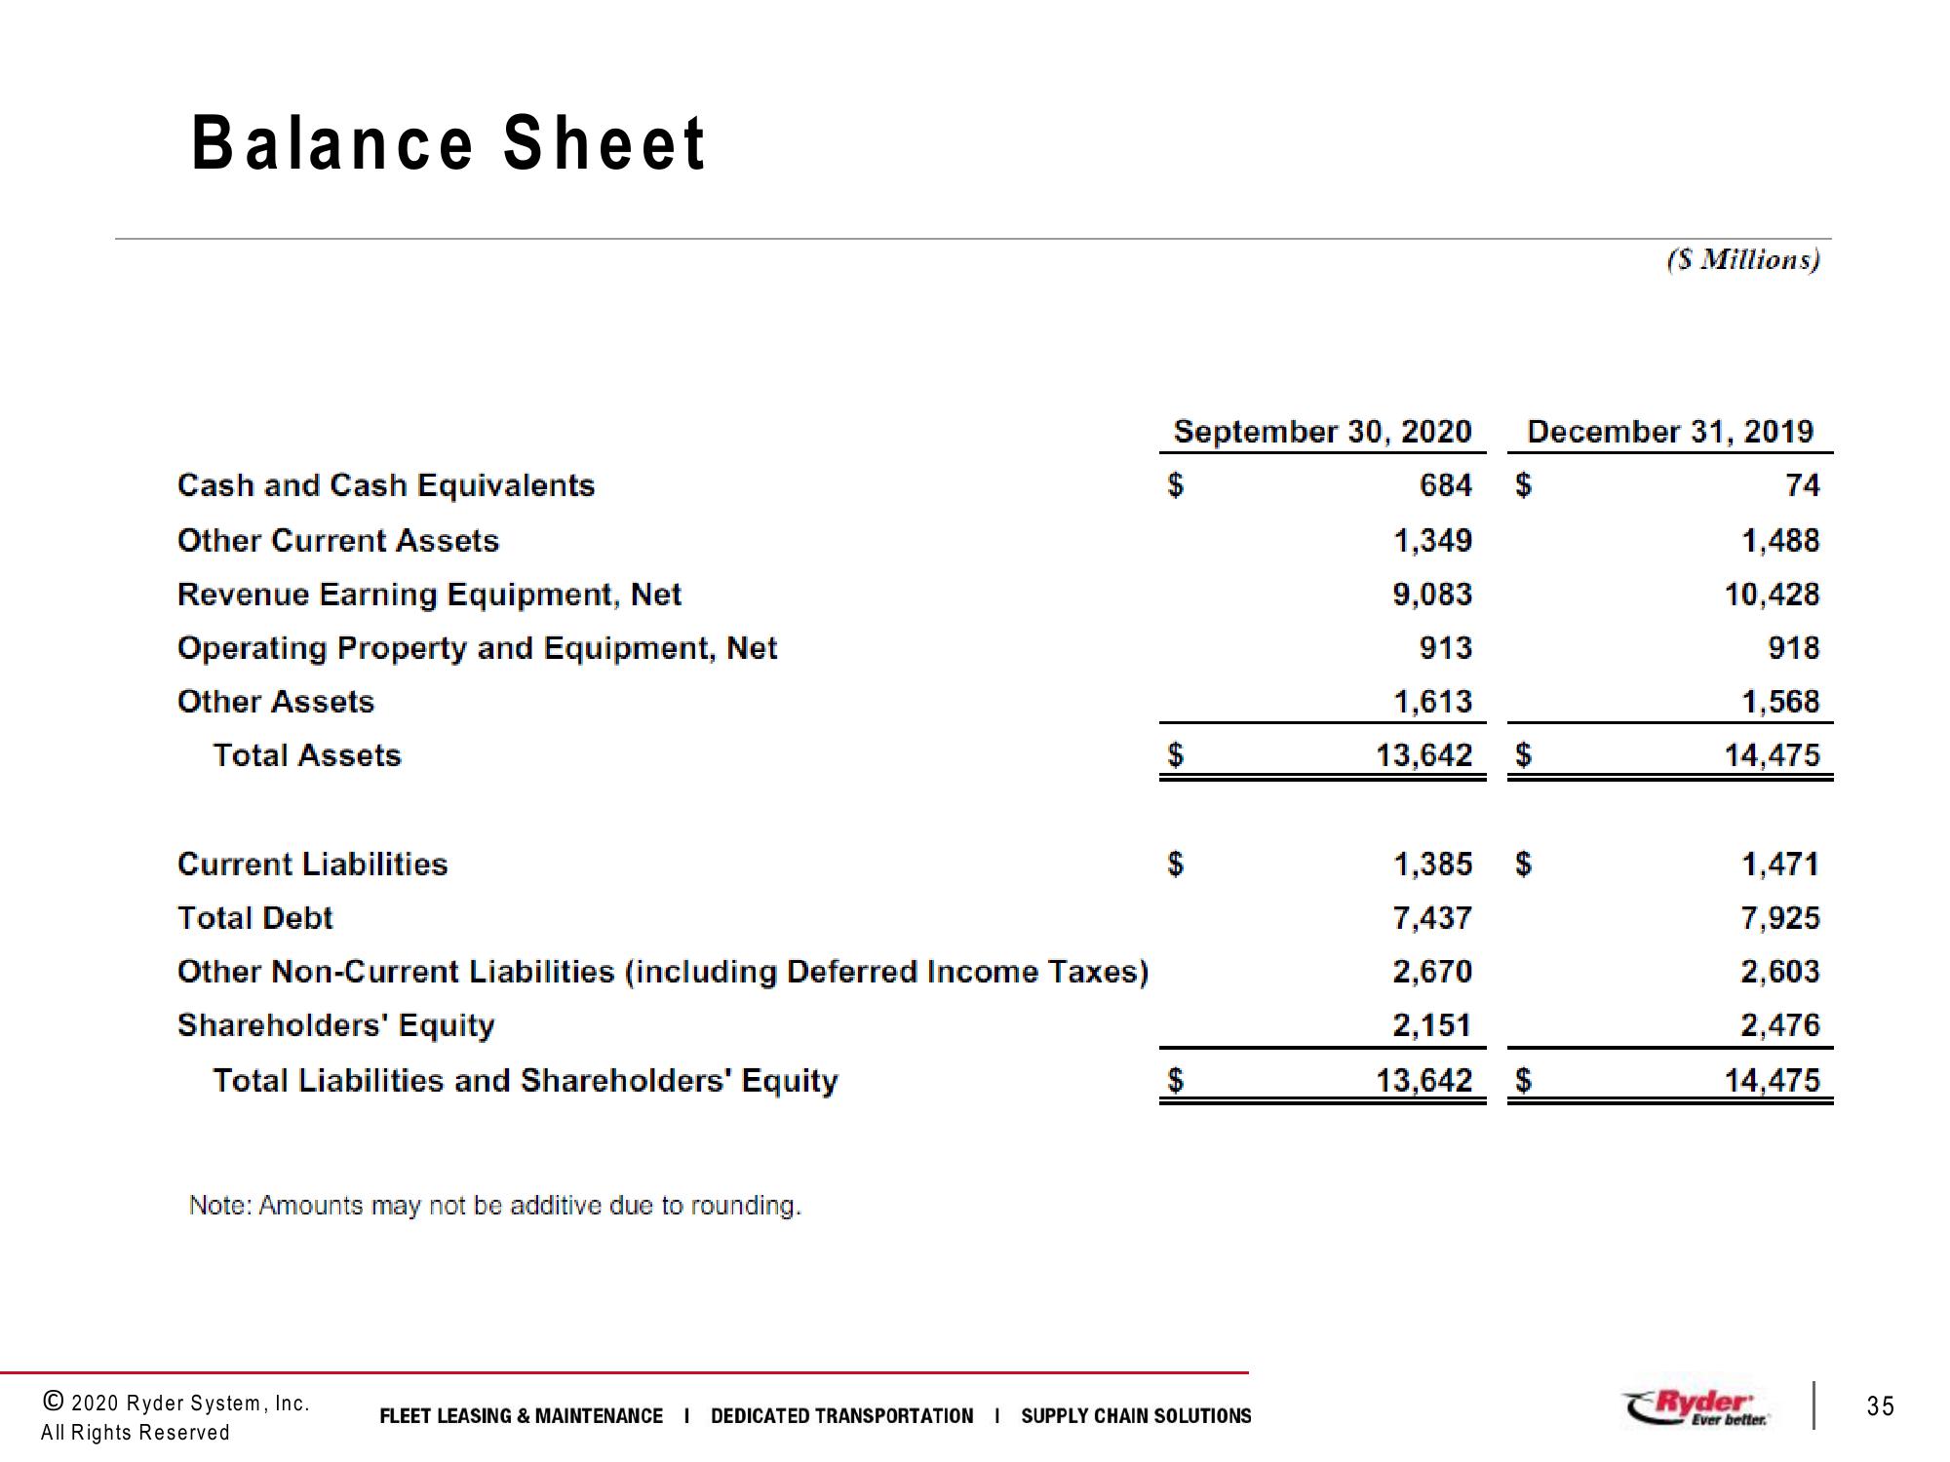Select the value 1,488
This screenshot has height=1462, width=1950.
pos(1780,540)
